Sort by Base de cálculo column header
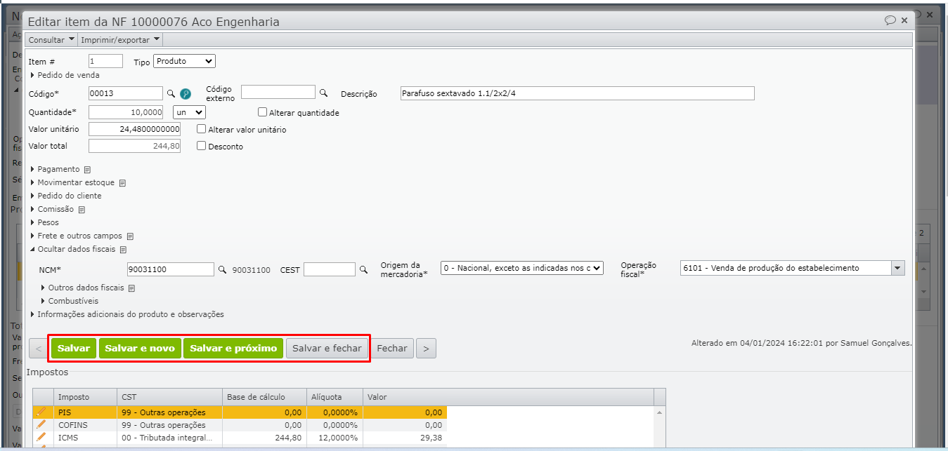Viewport: 948px width, 451px height. (x=264, y=397)
